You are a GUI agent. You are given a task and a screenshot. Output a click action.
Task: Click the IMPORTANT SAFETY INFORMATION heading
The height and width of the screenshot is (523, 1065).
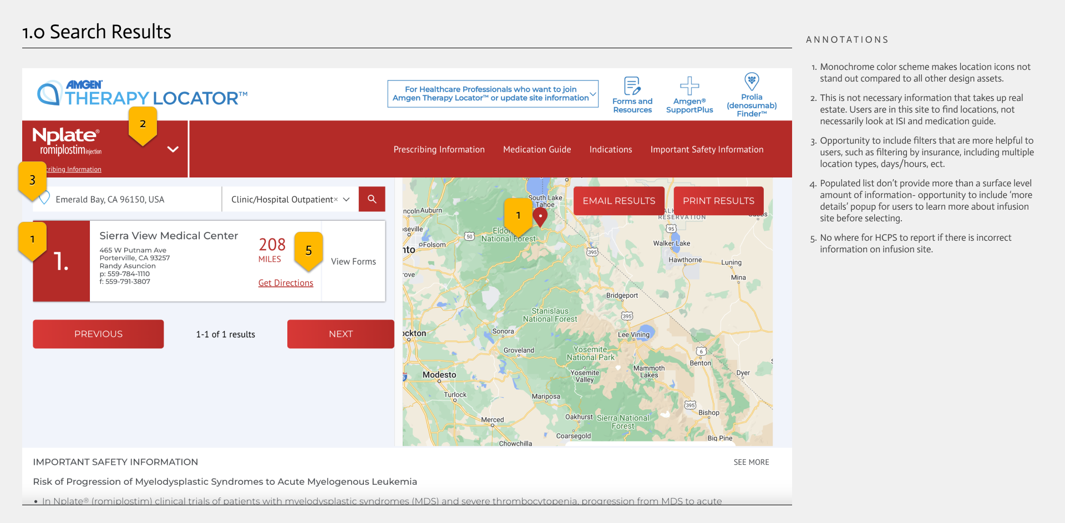click(x=115, y=462)
